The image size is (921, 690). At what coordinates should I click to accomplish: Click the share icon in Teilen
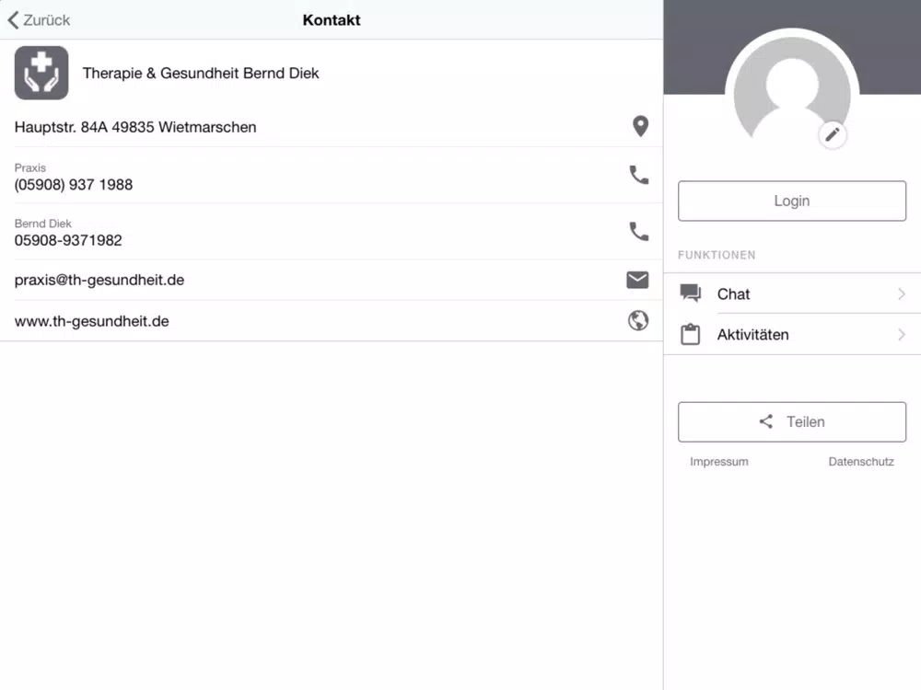pos(766,421)
